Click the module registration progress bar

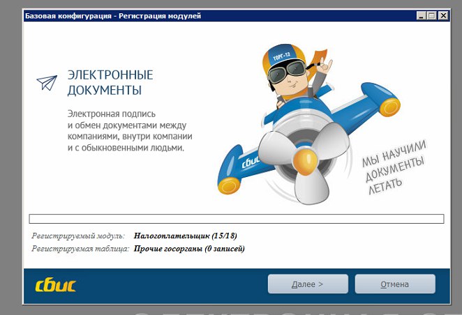click(x=237, y=219)
